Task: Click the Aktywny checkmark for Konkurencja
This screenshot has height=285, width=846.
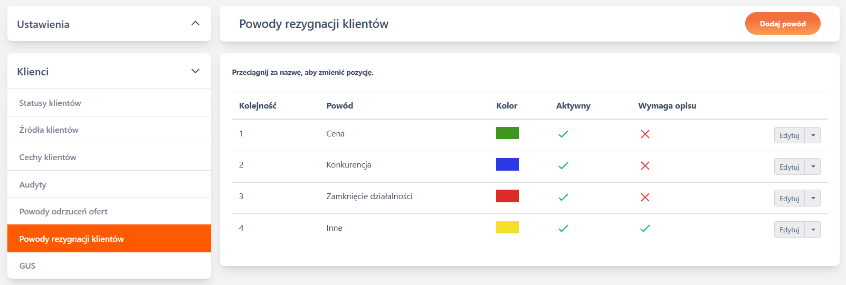Action: [x=563, y=165]
